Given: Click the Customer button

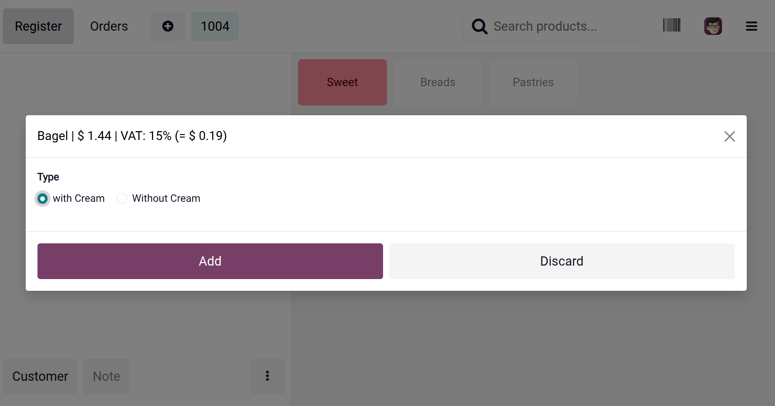Looking at the screenshot, I should click(40, 376).
